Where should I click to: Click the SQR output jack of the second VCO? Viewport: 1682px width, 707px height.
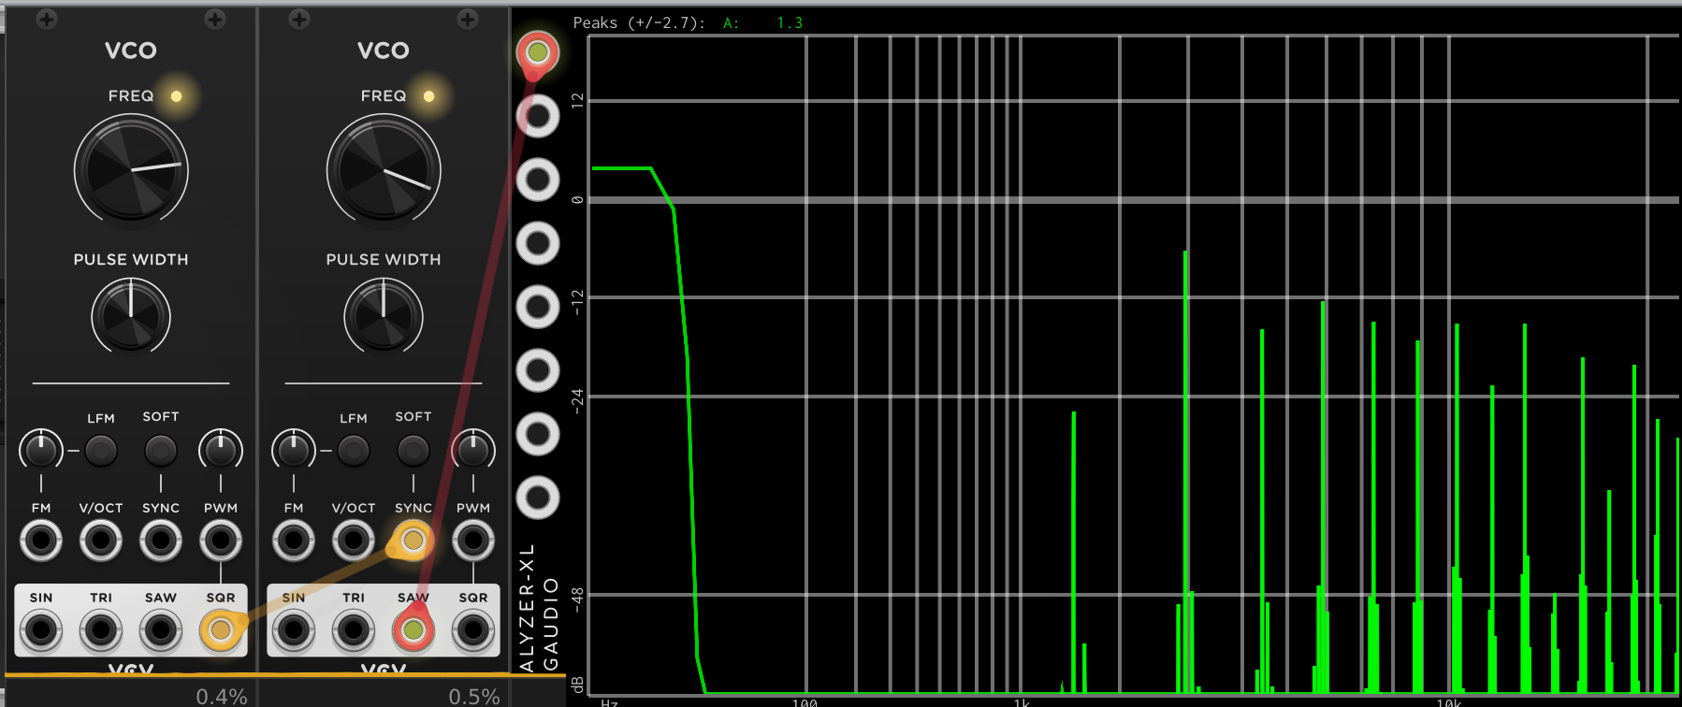(473, 630)
